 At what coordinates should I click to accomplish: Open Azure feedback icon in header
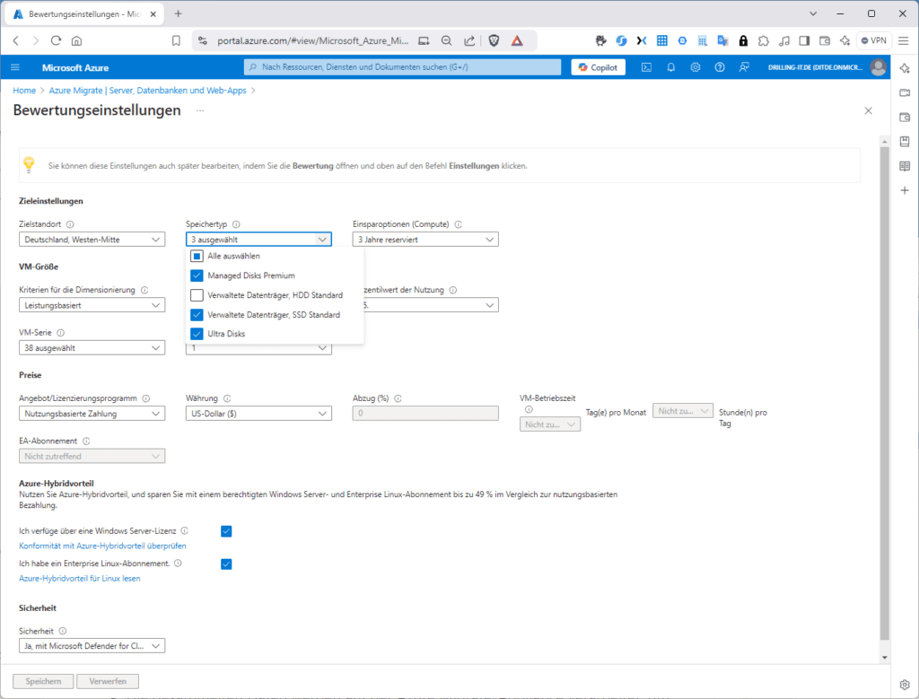point(744,67)
